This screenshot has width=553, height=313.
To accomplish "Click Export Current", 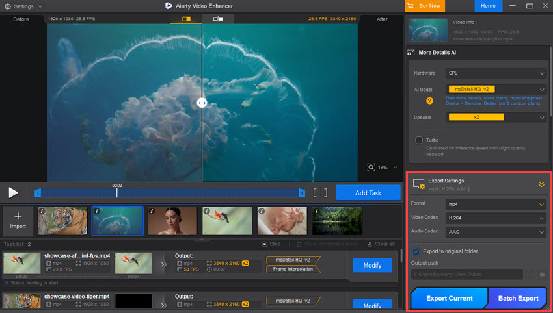I will pyautogui.click(x=450, y=298).
